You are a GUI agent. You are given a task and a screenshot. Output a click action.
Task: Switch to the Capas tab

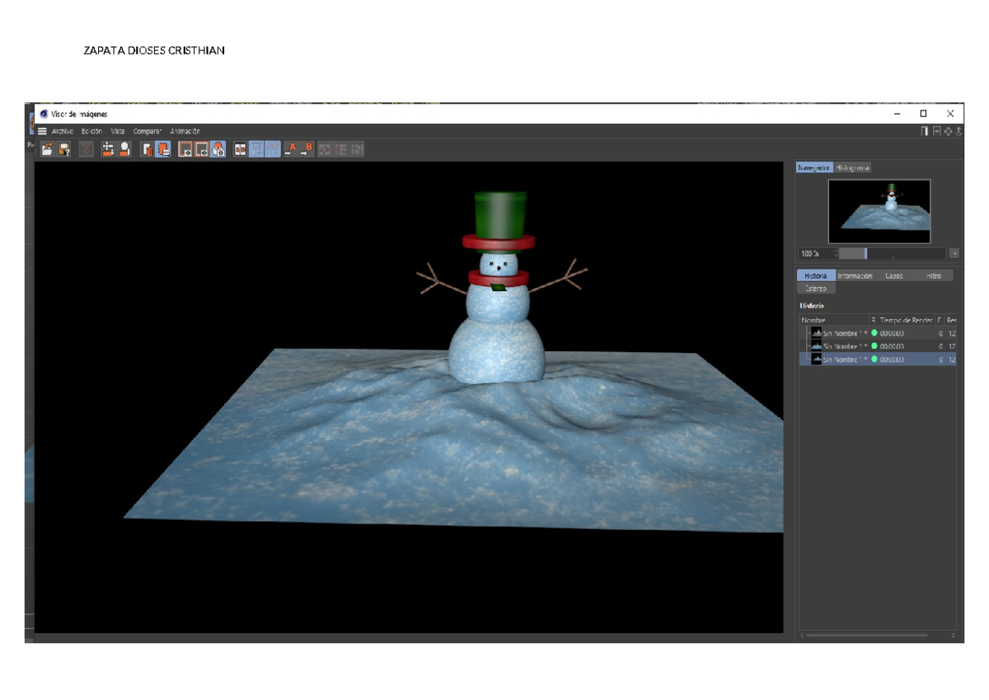(893, 275)
